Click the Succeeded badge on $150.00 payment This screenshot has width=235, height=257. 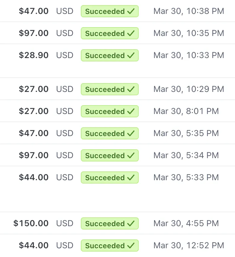(110, 223)
